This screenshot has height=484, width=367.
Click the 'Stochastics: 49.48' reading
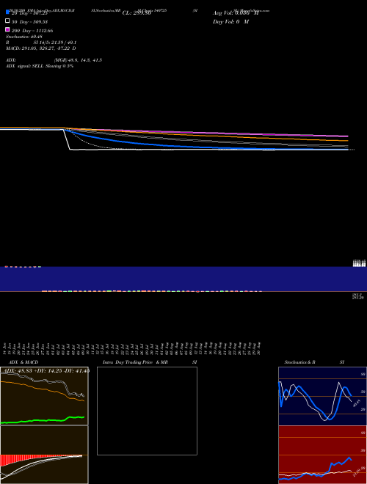[x=23, y=37]
